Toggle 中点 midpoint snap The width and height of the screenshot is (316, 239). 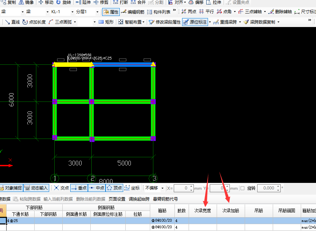pos(97,188)
